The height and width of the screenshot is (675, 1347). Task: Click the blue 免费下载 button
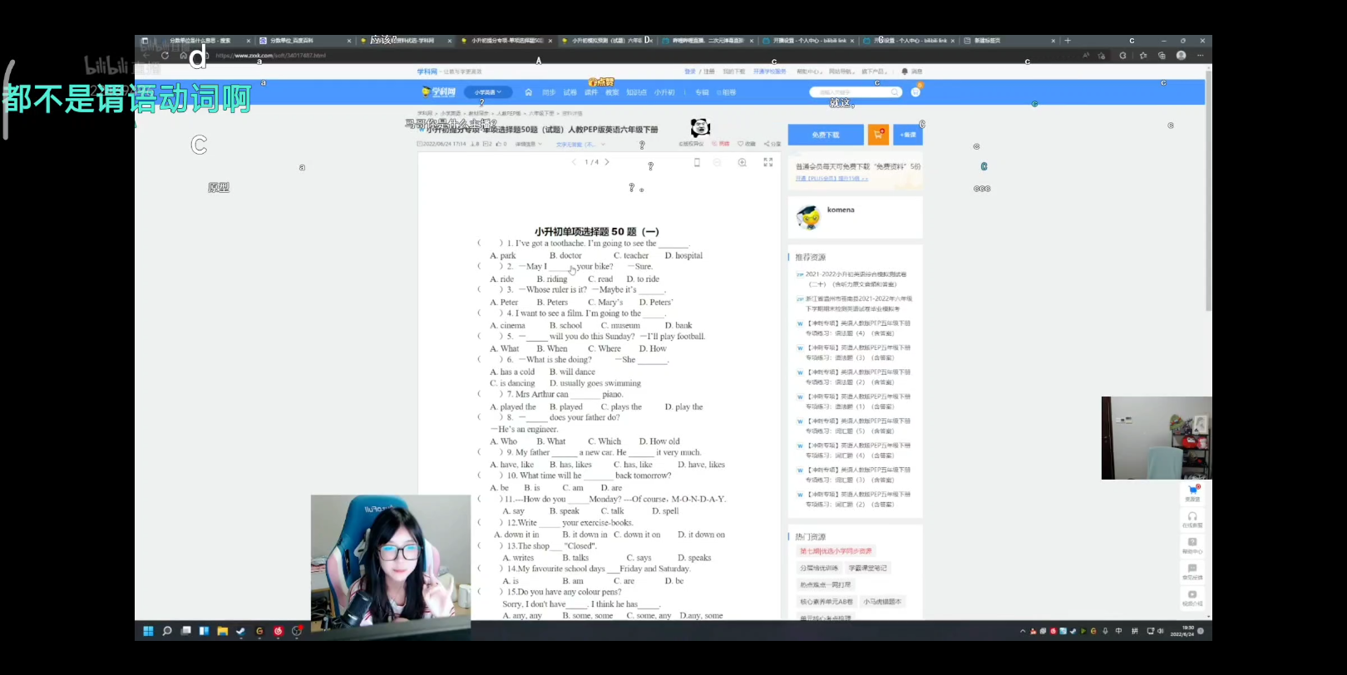pos(826,135)
